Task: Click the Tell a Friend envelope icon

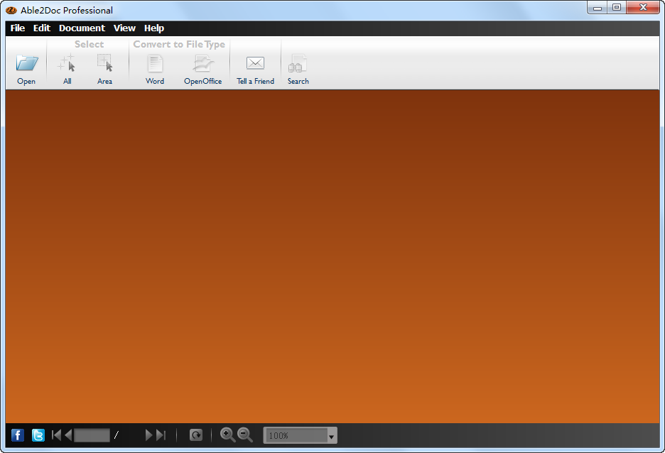Action: (x=255, y=63)
